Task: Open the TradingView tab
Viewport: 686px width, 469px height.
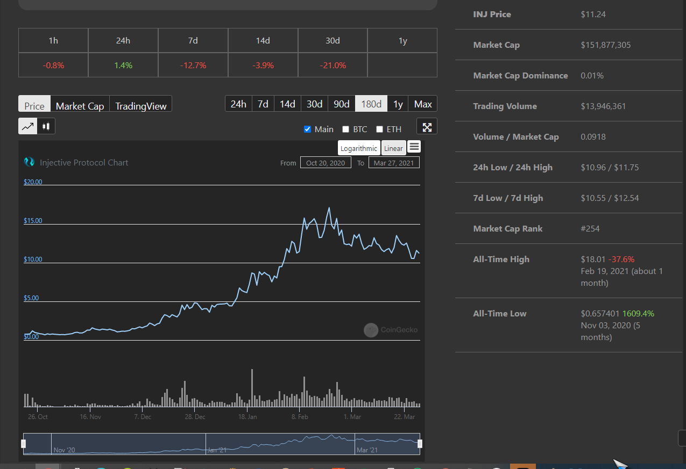Action: tap(141, 105)
